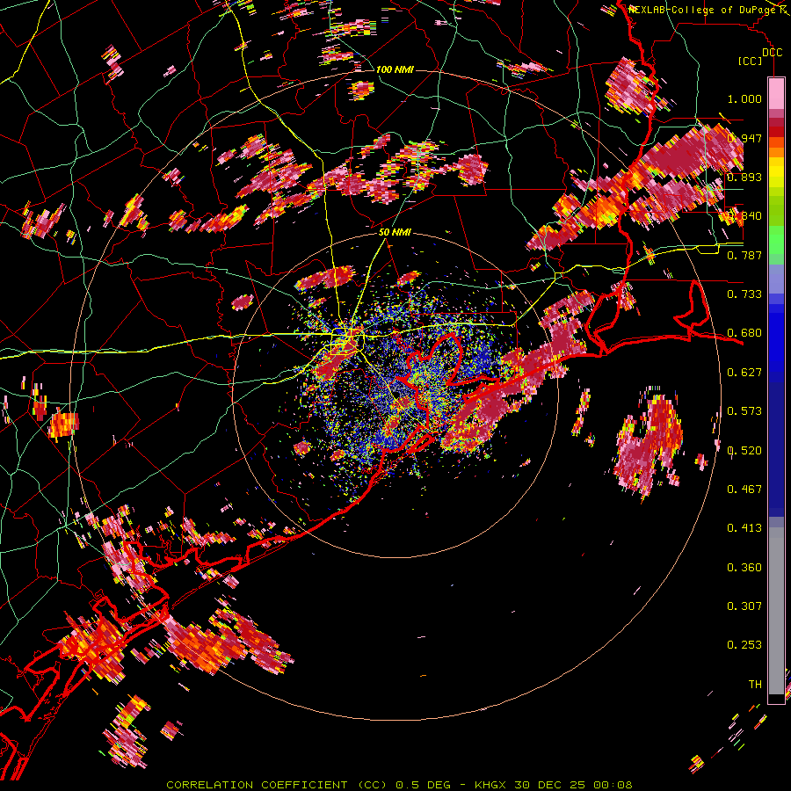Image resolution: width=791 pixels, height=791 pixels.
Task: Click the TH threshold label
Action: pos(755,685)
